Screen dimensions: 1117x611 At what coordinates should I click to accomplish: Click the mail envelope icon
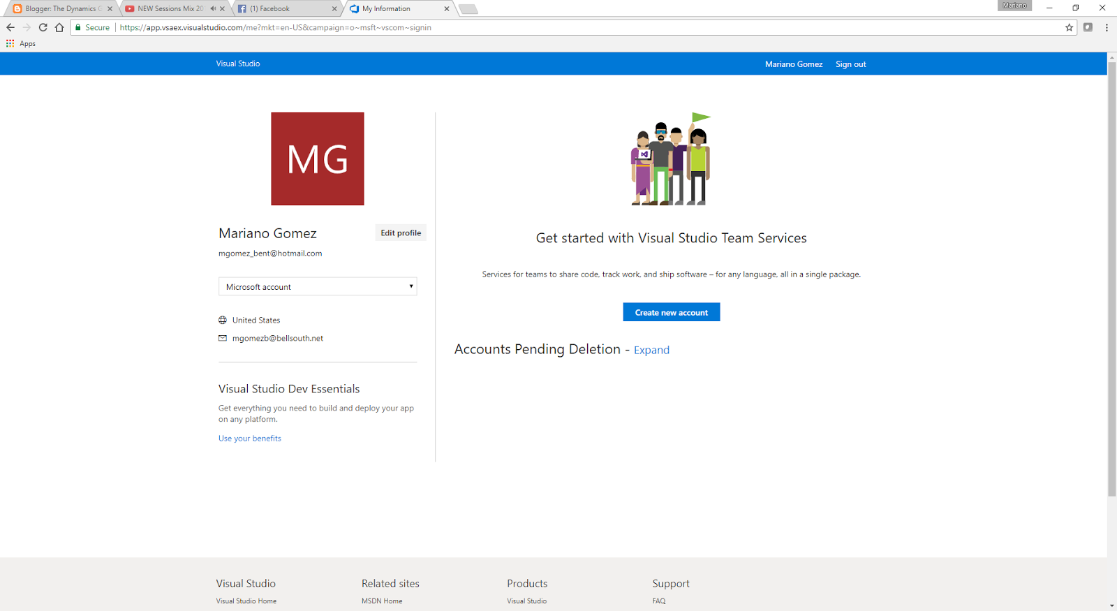(x=223, y=338)
